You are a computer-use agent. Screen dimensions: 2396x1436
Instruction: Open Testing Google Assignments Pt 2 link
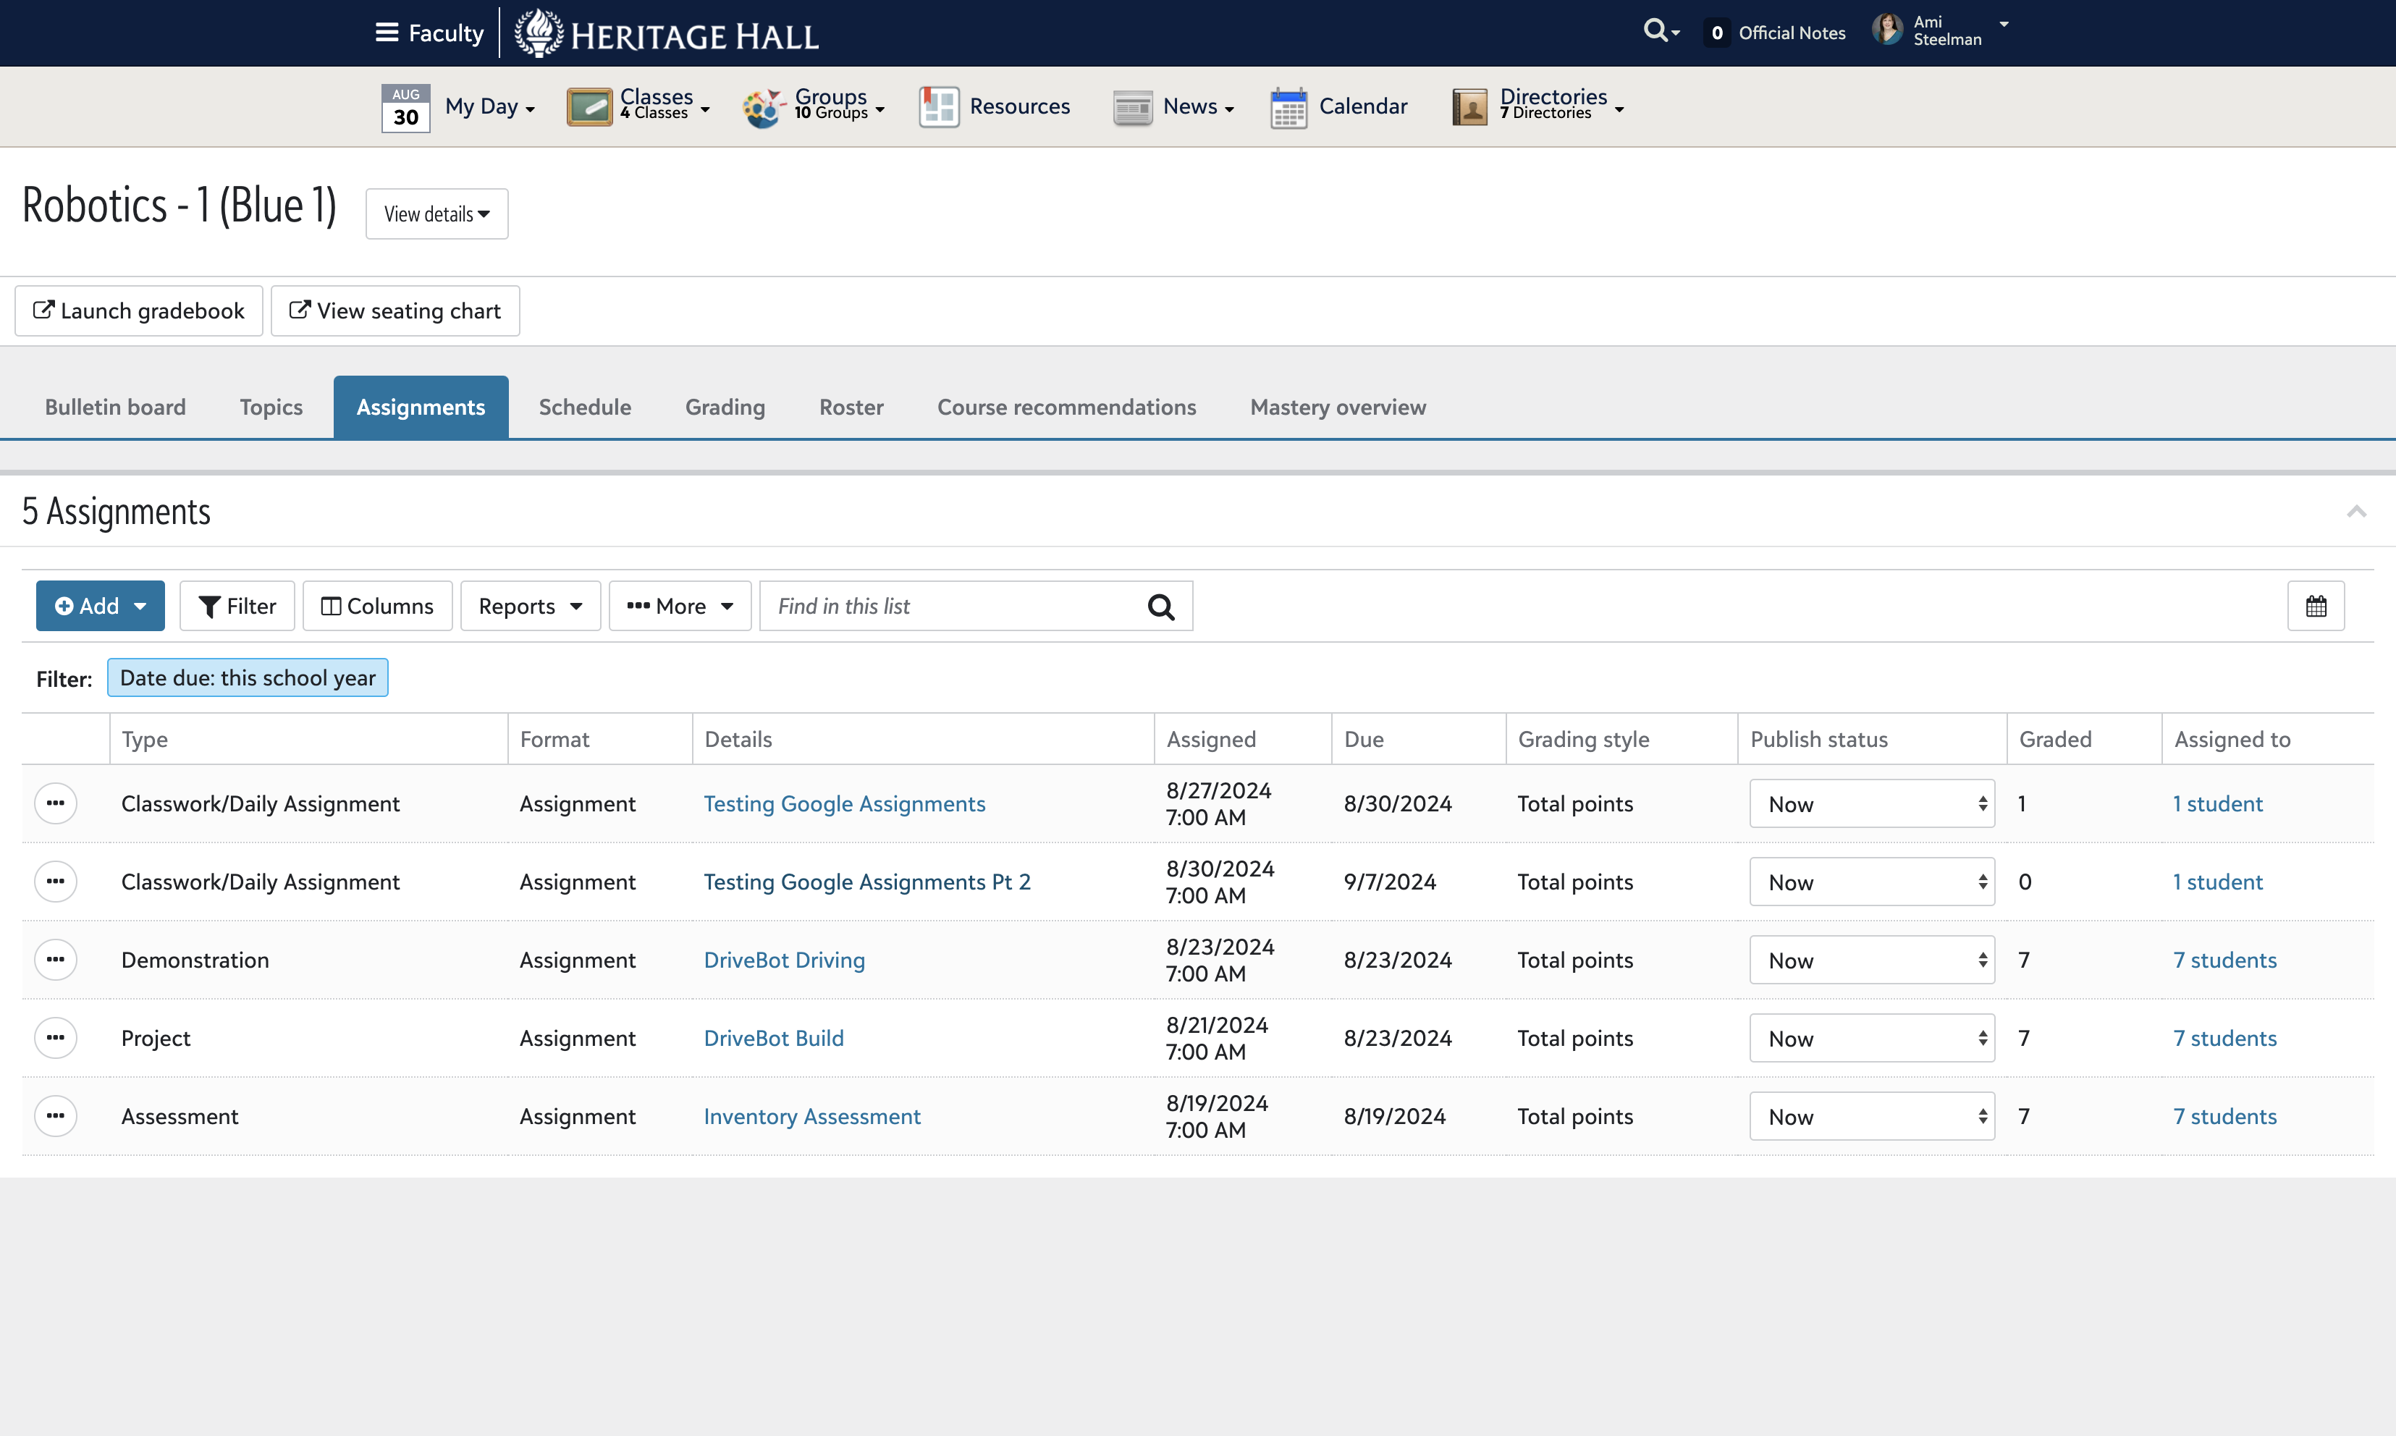[x=867, y=882]
